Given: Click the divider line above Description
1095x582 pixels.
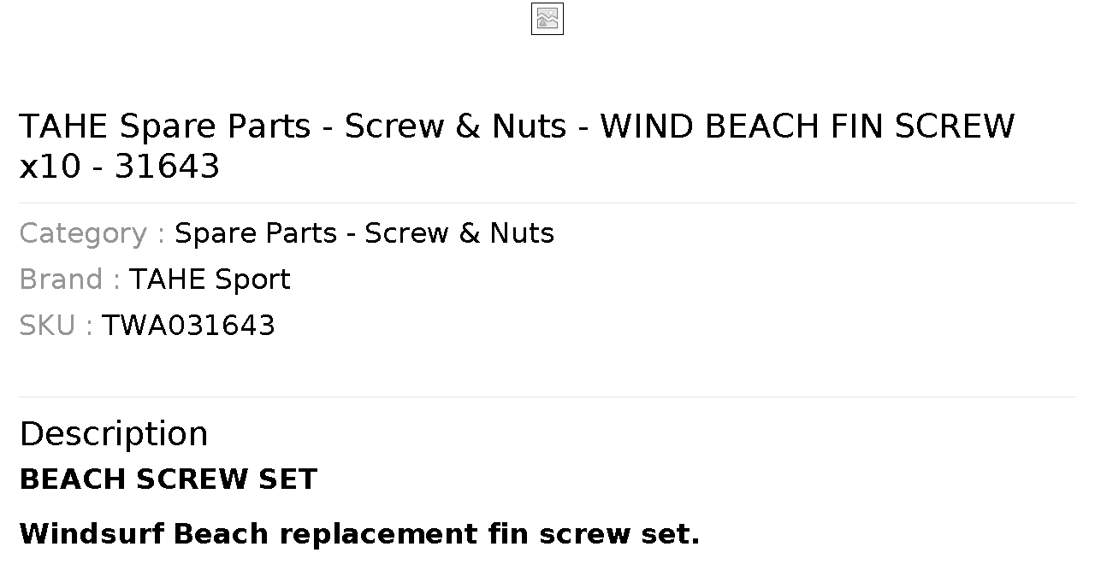Looking at the screenshot, I should tap(547, 397).
